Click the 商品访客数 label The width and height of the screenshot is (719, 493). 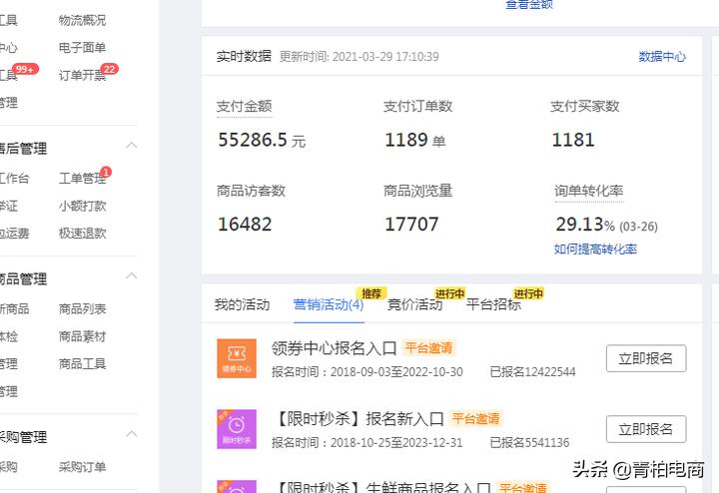pyautogui.click(x=252, y=191)
